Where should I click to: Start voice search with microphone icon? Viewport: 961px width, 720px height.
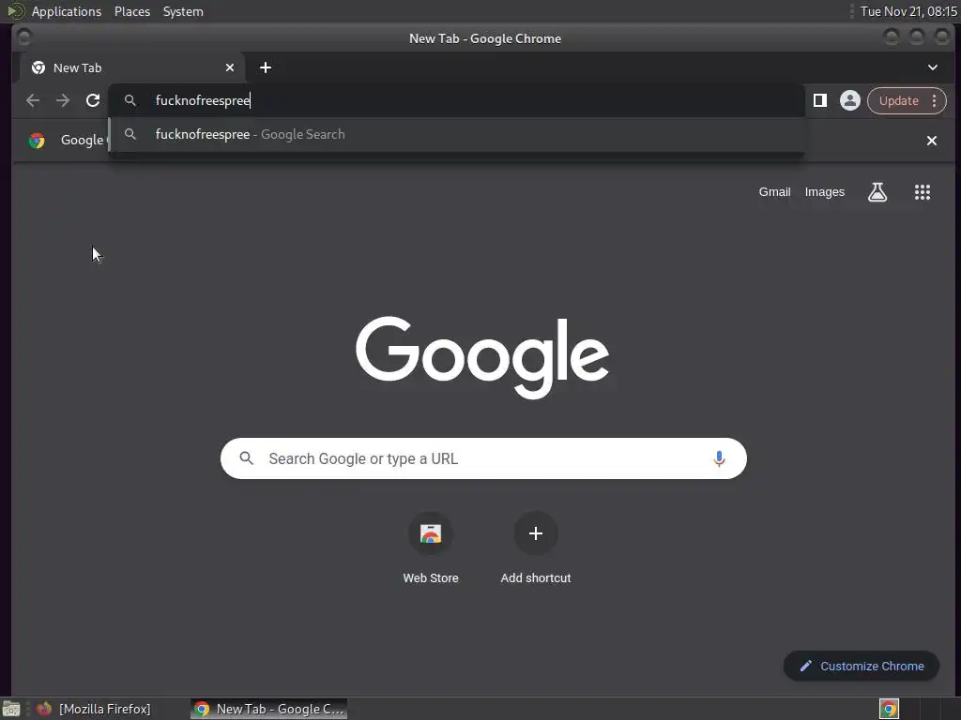coord(719,458)
